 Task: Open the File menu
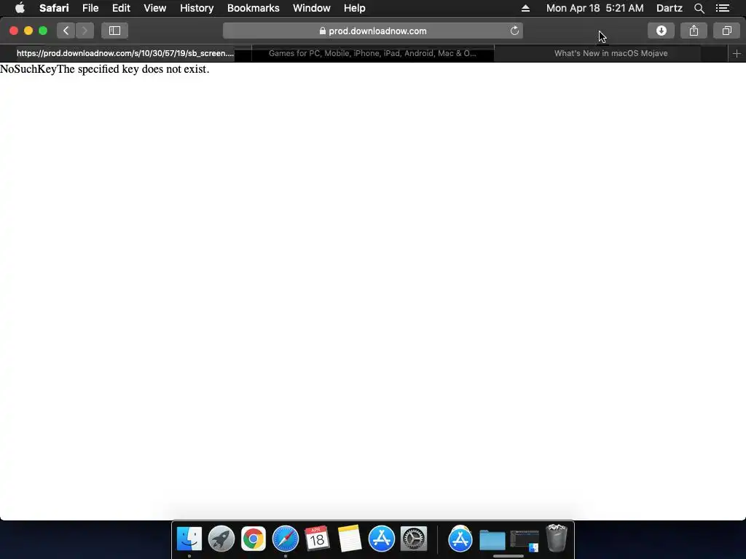coord(90,8)
